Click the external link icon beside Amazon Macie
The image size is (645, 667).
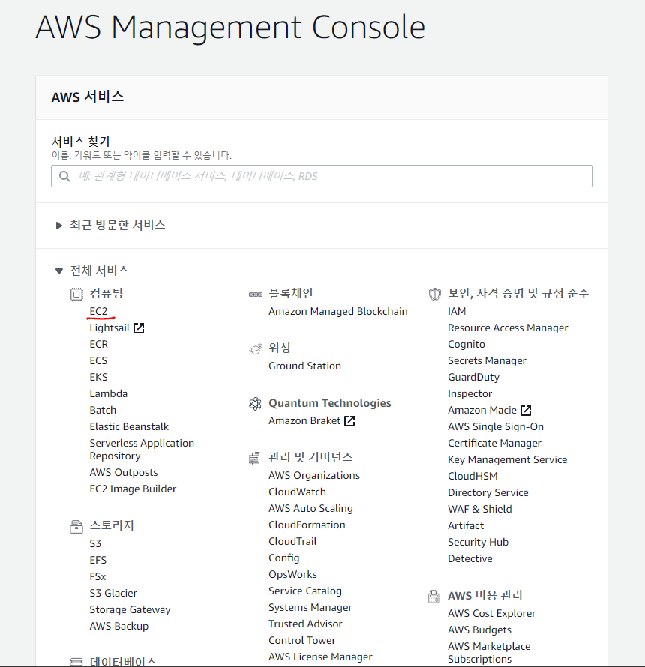coord(526,411)
